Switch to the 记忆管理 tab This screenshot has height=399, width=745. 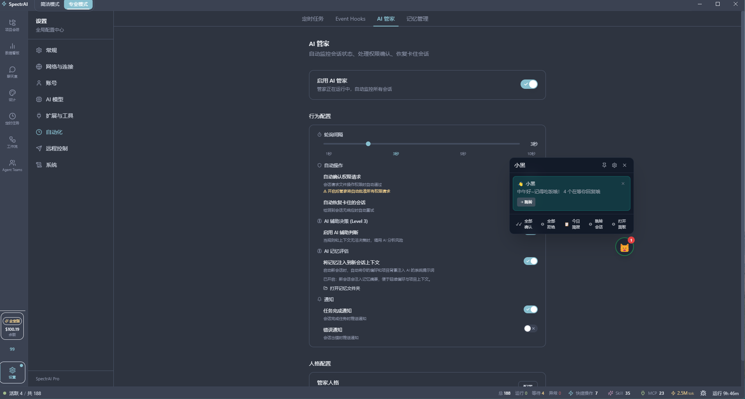coord(417,19)
